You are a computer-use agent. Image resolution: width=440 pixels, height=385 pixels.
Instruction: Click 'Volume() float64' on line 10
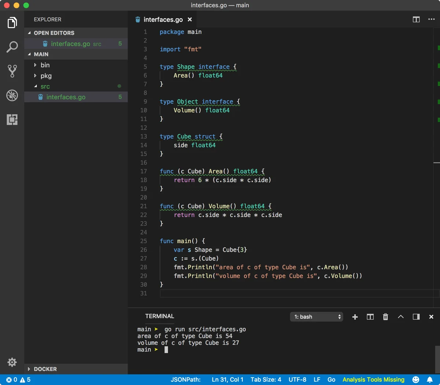pos(202,110)
